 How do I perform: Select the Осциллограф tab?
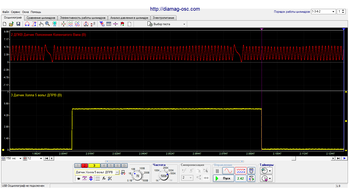tap(13, 18)
